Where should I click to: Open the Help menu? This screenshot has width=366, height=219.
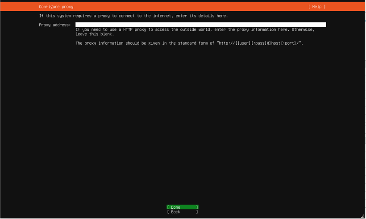(x=316, y=7)
